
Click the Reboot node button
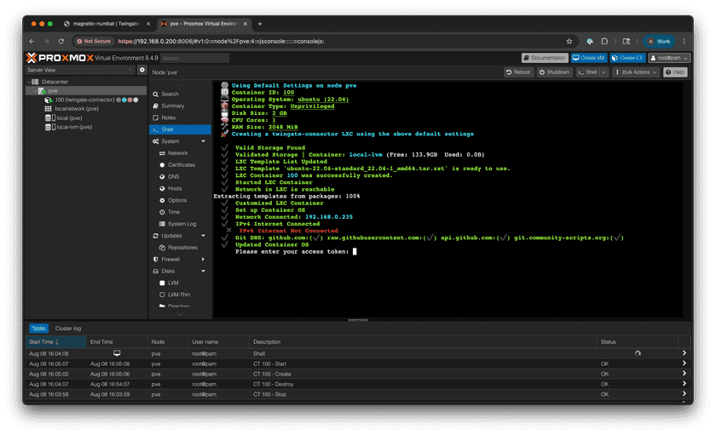tap(518, 72)
